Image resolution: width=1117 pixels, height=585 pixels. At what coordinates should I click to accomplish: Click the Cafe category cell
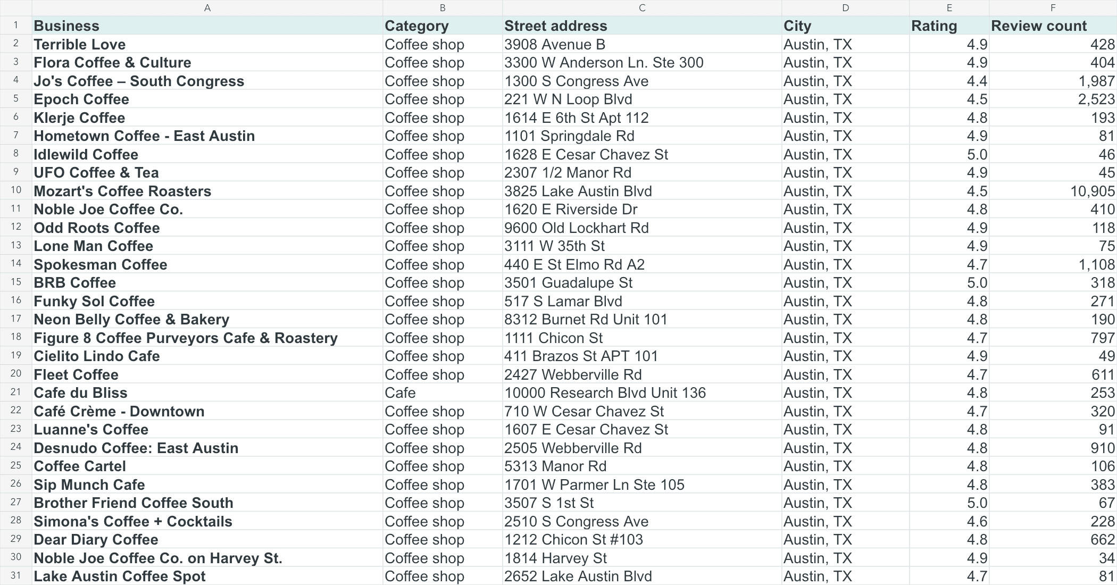tap(443, 392)
